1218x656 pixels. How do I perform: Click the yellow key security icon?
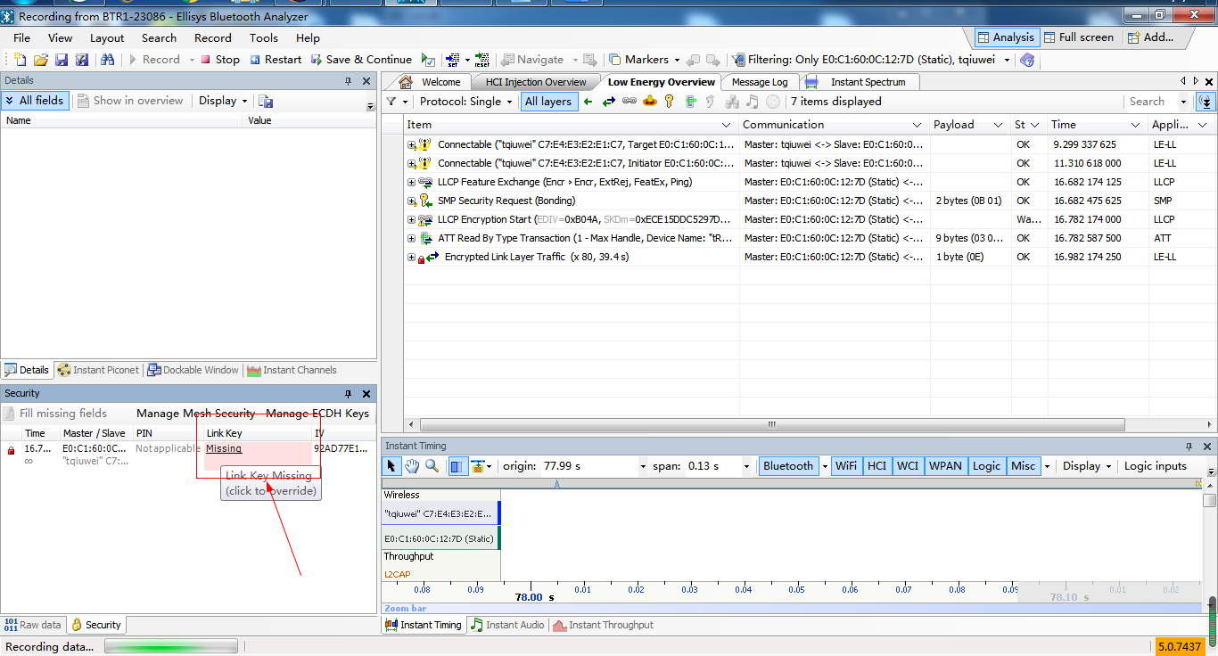pos(669,102)
